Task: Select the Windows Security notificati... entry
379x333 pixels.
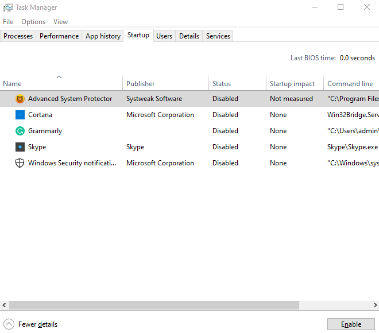Action: tap(72, 163)
